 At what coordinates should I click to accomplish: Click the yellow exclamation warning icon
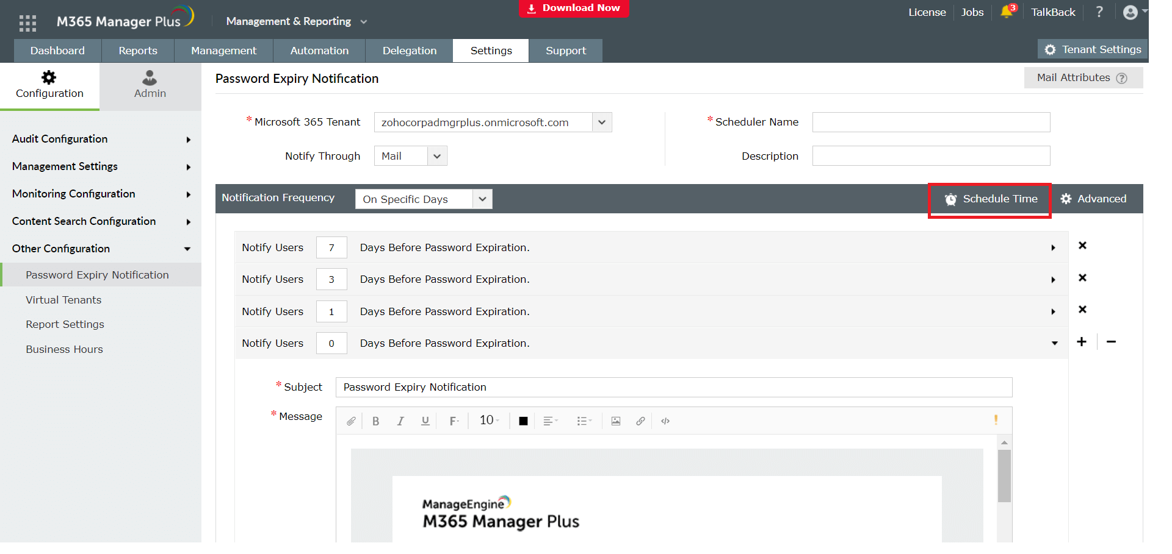click(996, 419)
